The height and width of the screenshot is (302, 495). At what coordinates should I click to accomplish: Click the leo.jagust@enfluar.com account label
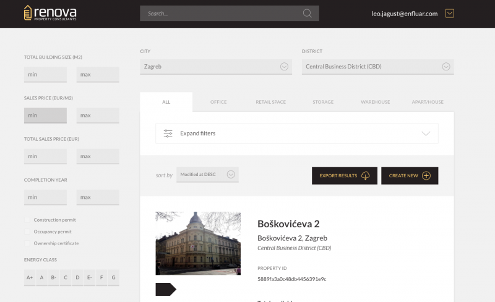click(405, 14)
